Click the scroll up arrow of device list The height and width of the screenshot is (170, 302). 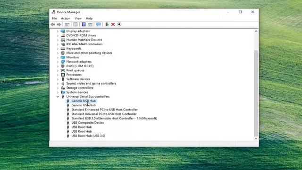(256, 31)
